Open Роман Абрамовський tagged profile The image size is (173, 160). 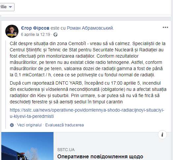(90, 28)
